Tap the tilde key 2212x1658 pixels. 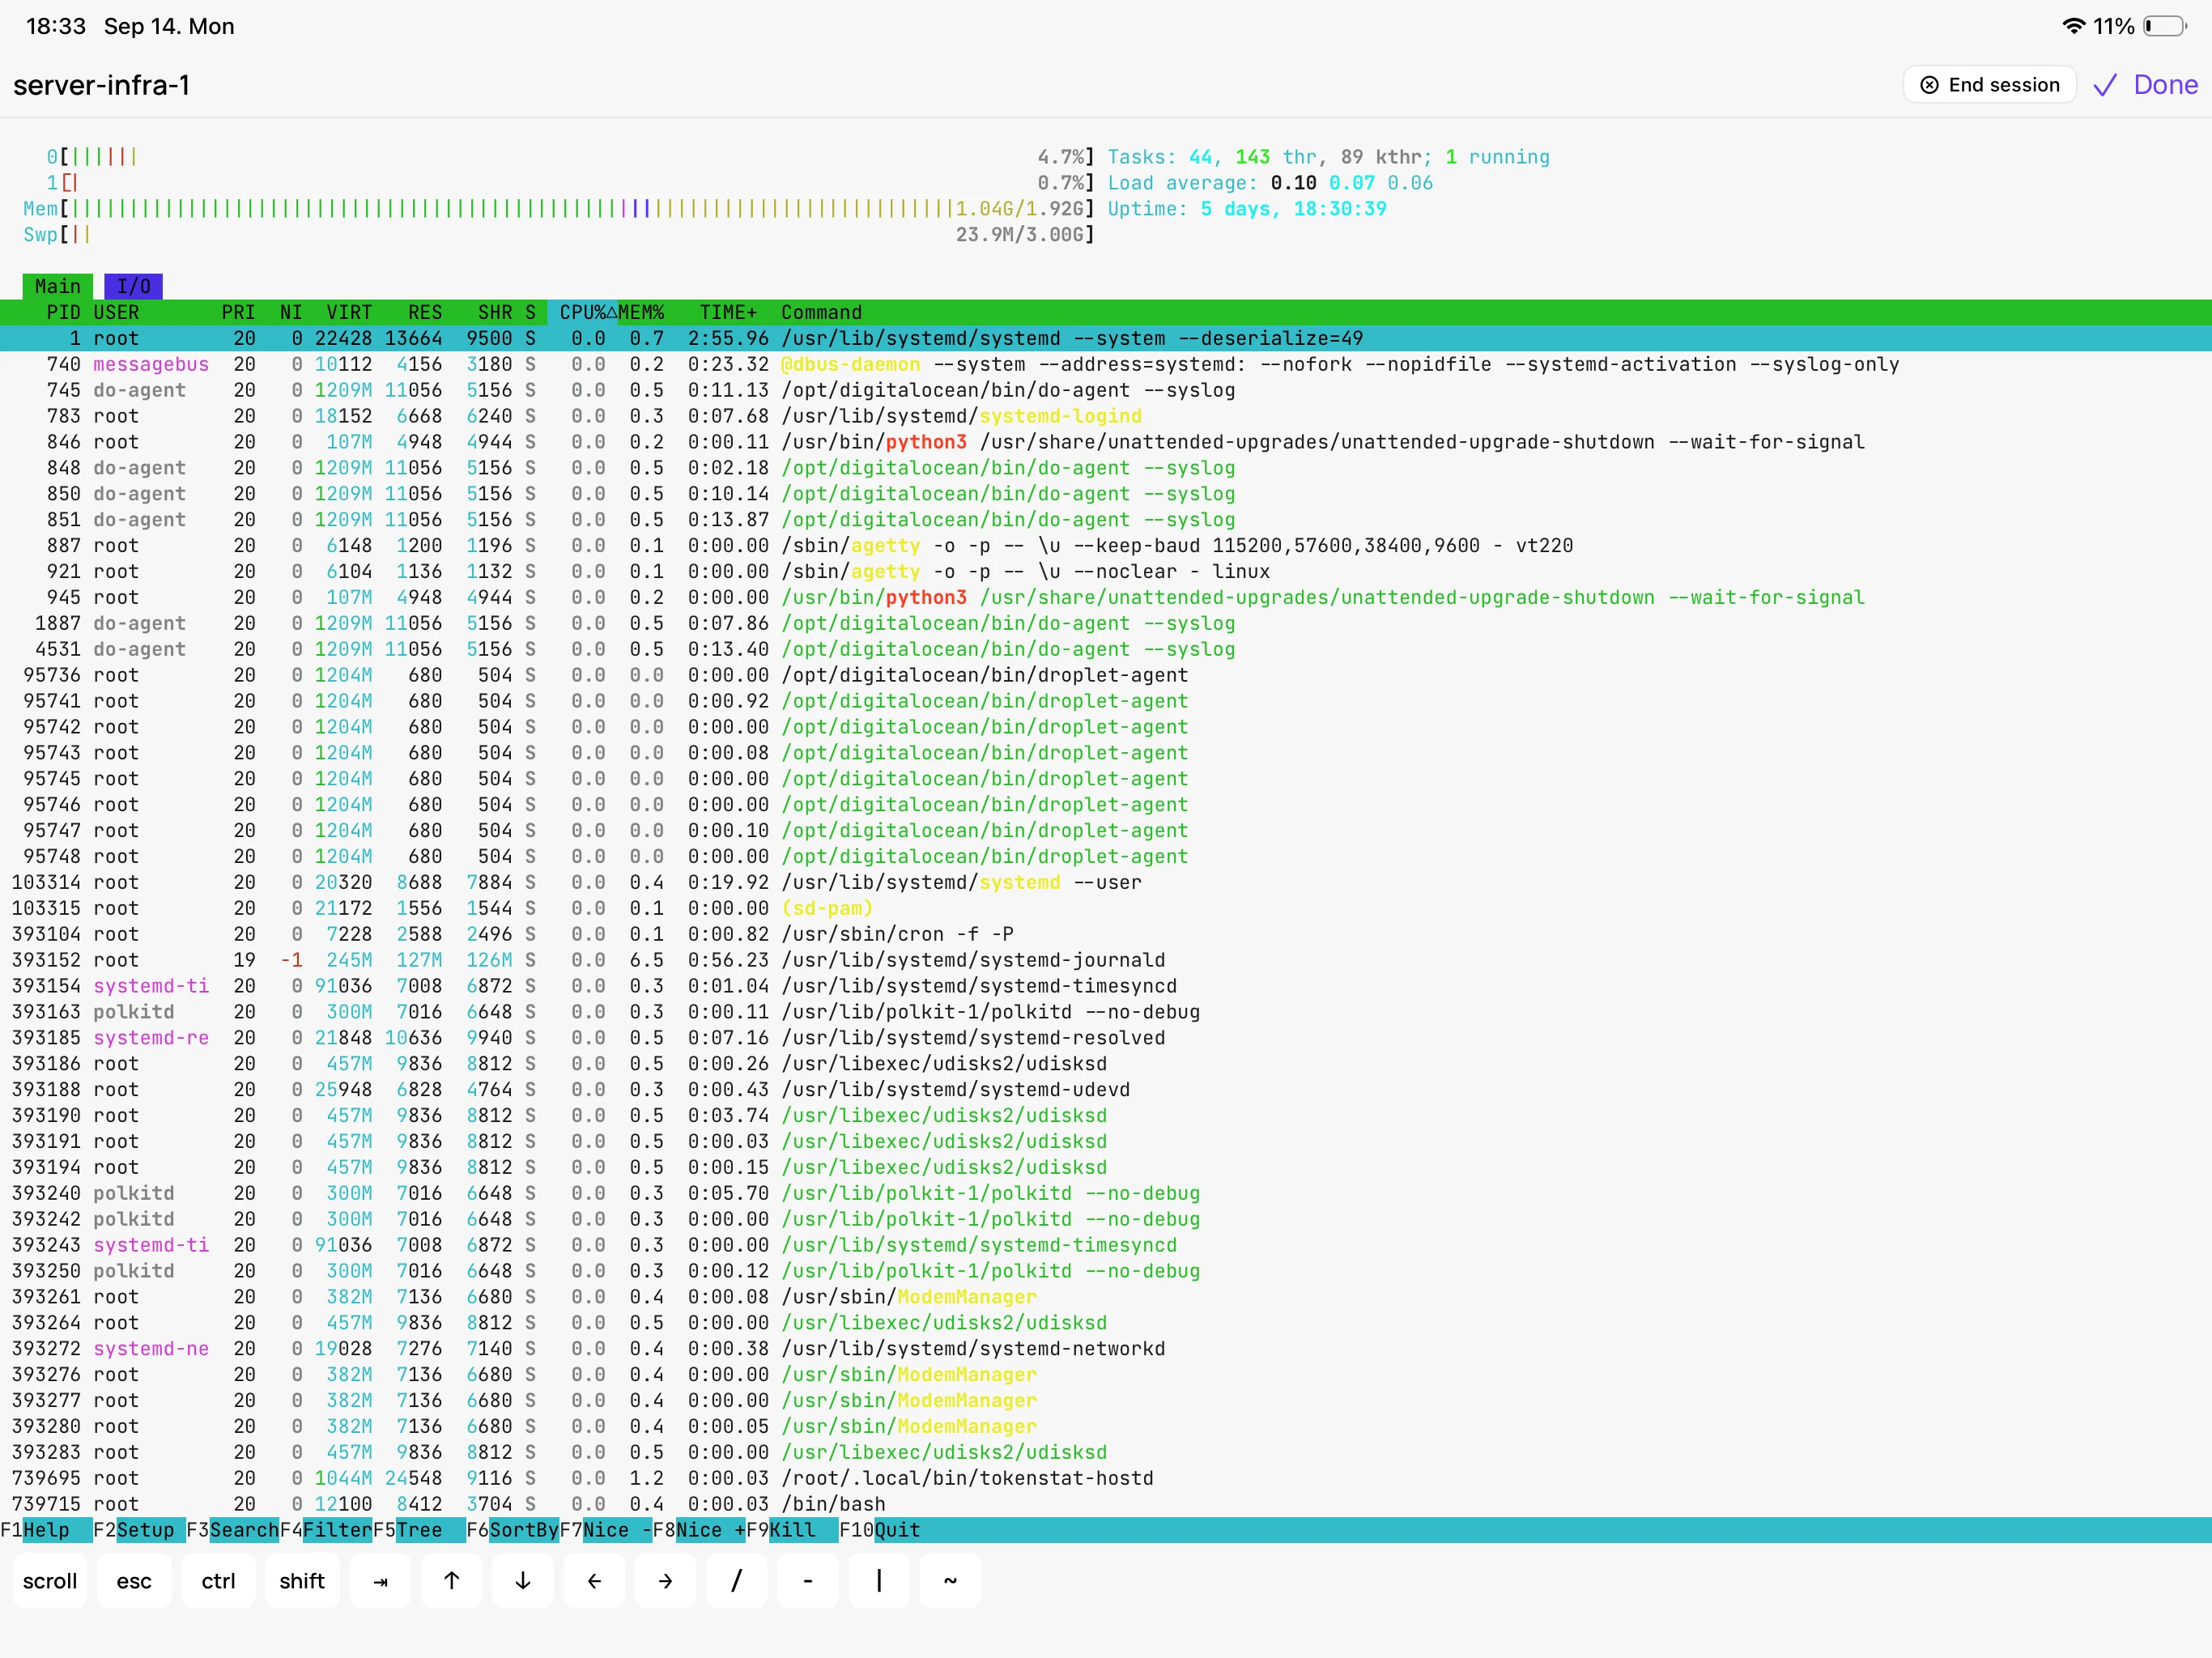(x=950, y=1580)
